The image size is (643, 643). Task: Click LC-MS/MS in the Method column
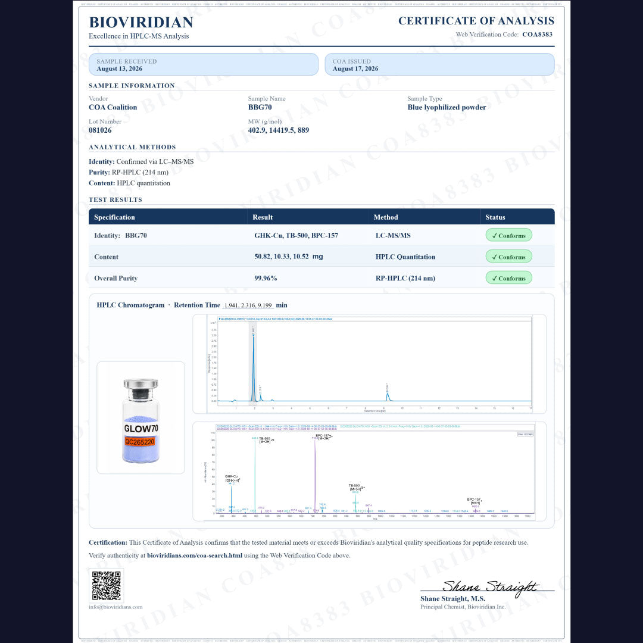tap(393, 235)
